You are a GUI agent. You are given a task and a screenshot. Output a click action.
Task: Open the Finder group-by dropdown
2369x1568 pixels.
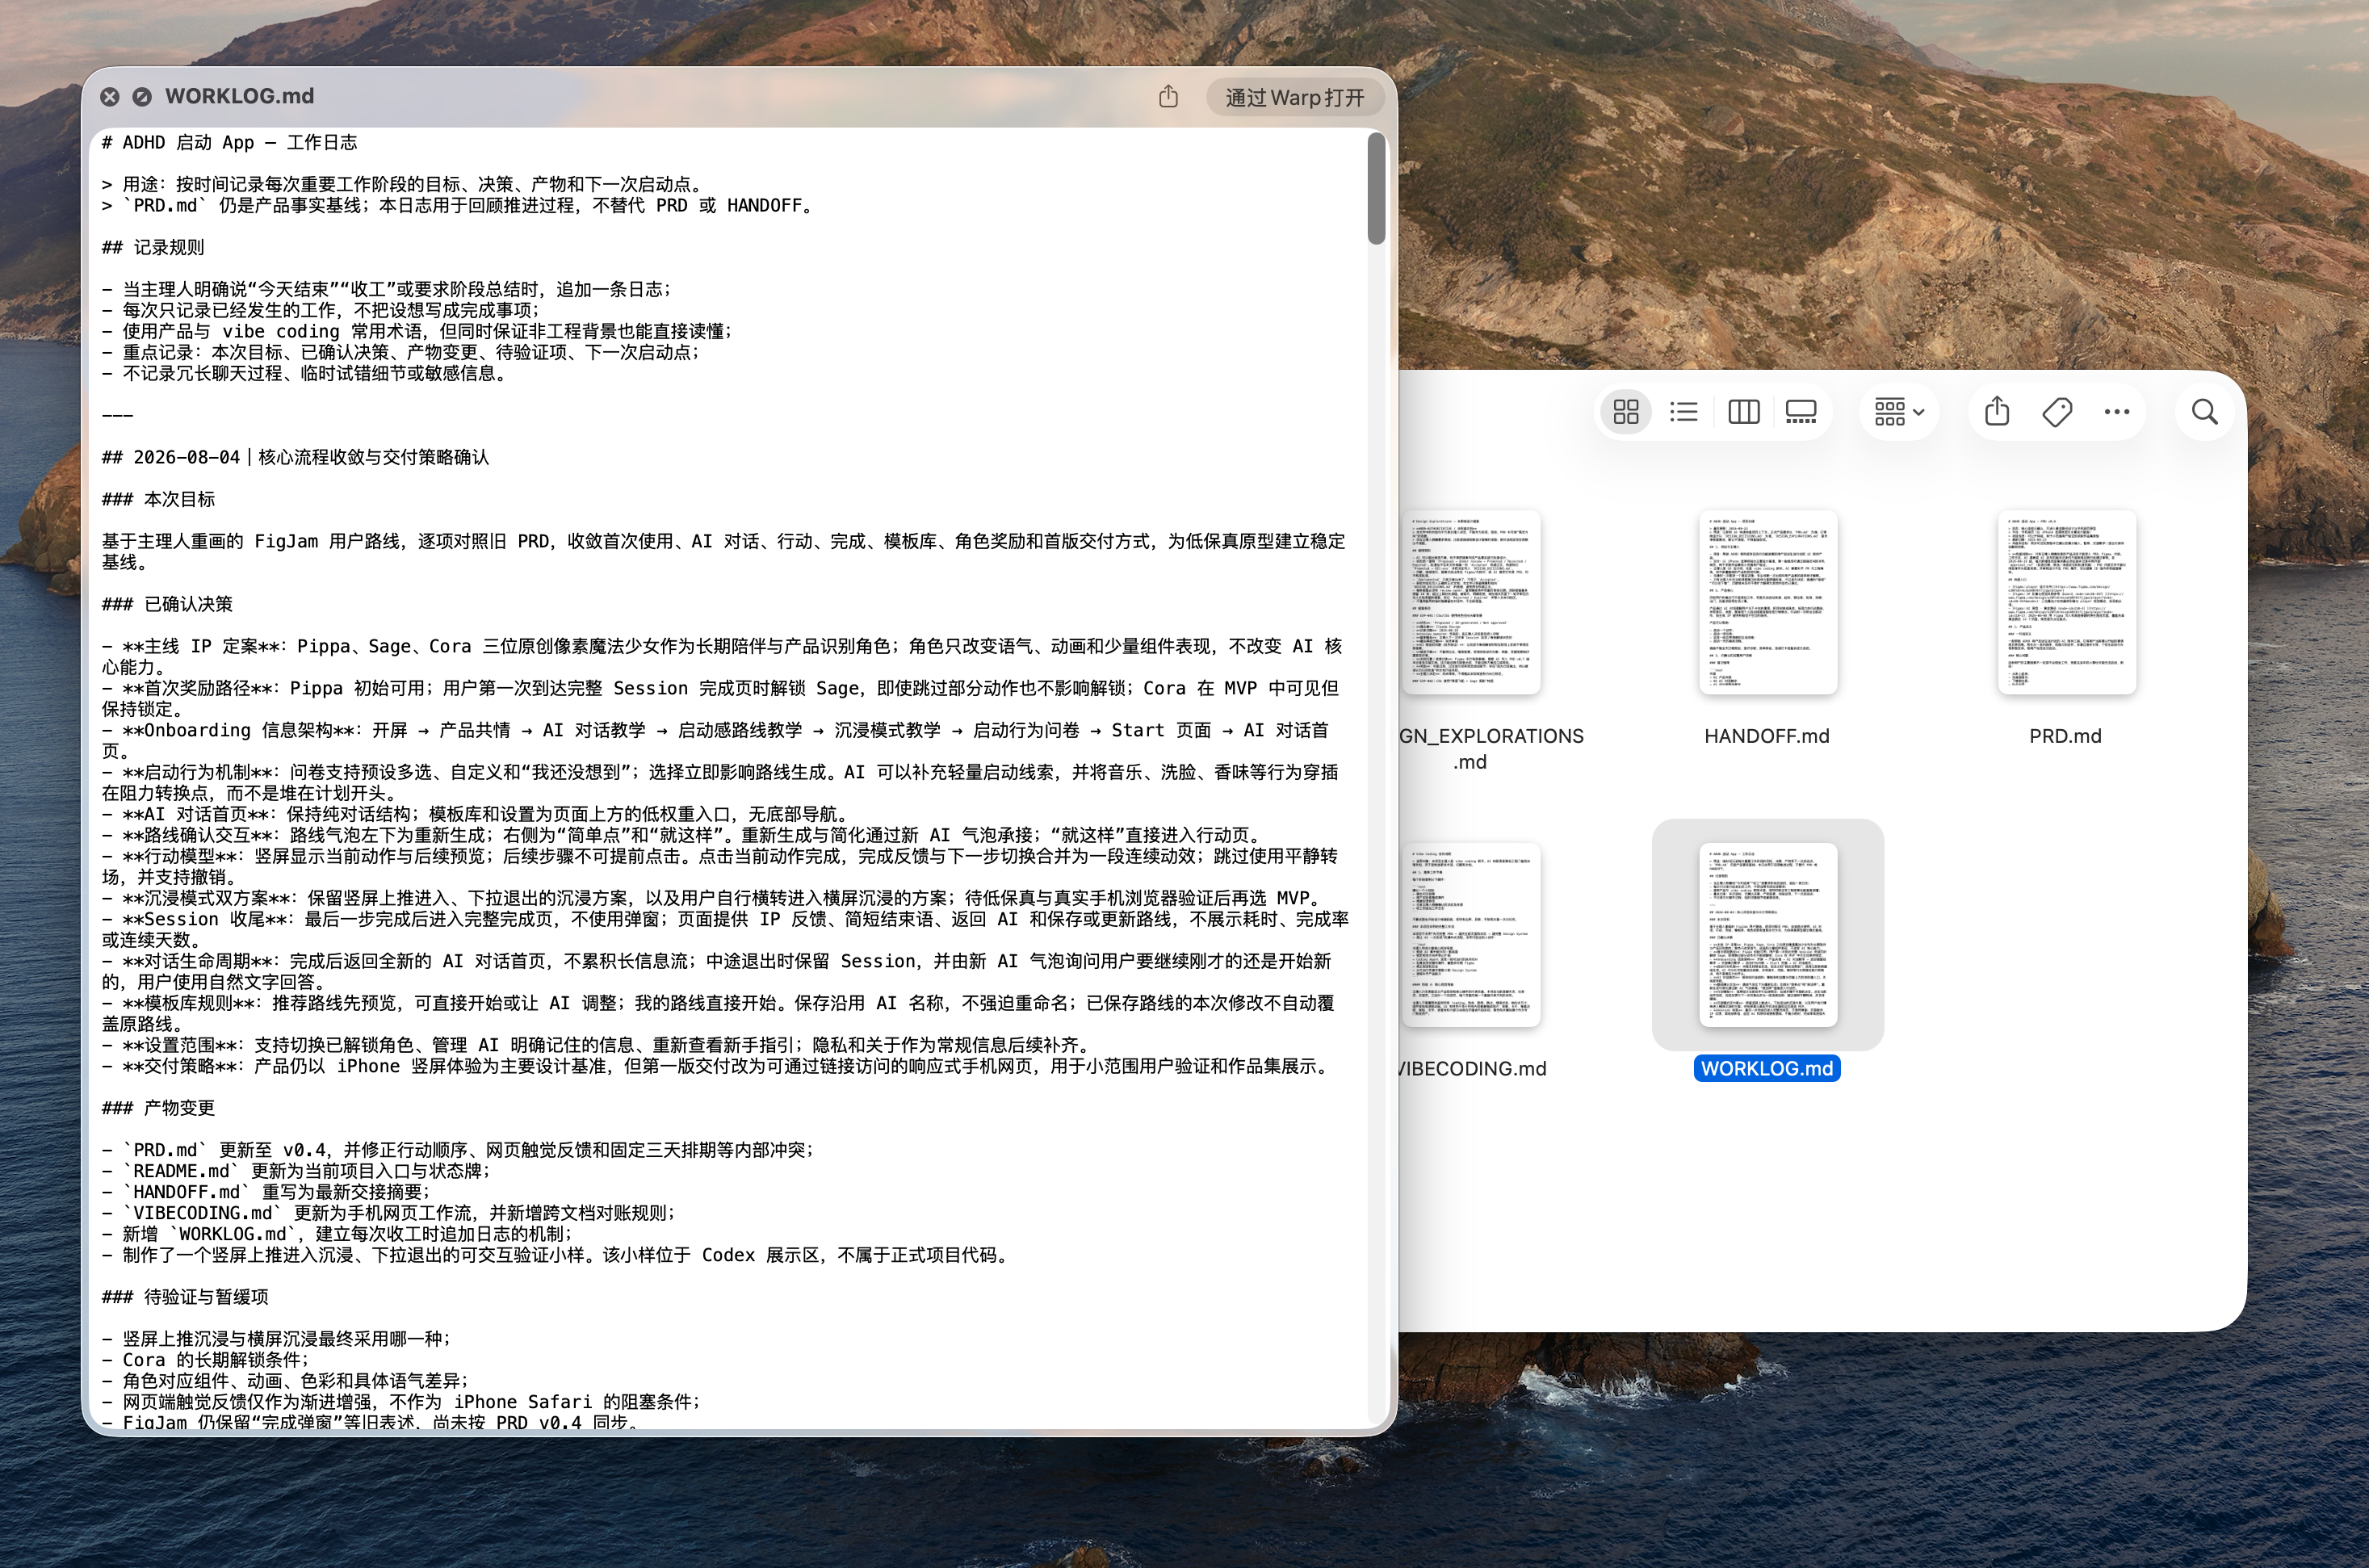[1899, 412]
